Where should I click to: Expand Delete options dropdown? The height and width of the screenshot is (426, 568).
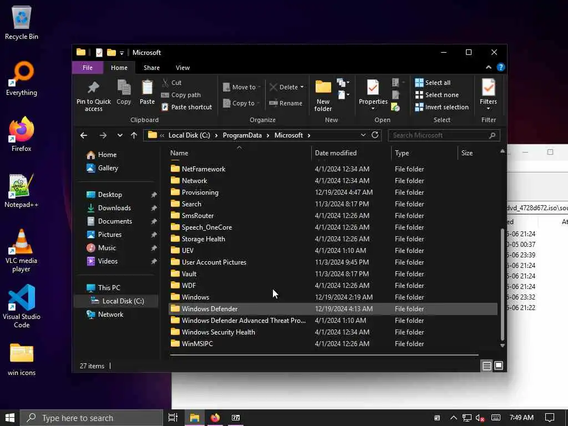(x=302, y=87)
